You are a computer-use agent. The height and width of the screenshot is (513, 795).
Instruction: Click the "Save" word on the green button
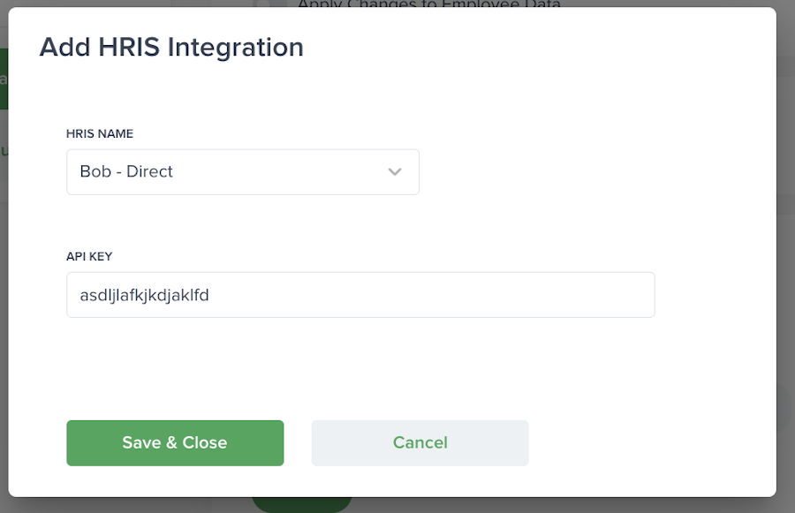tap(141, 442)
